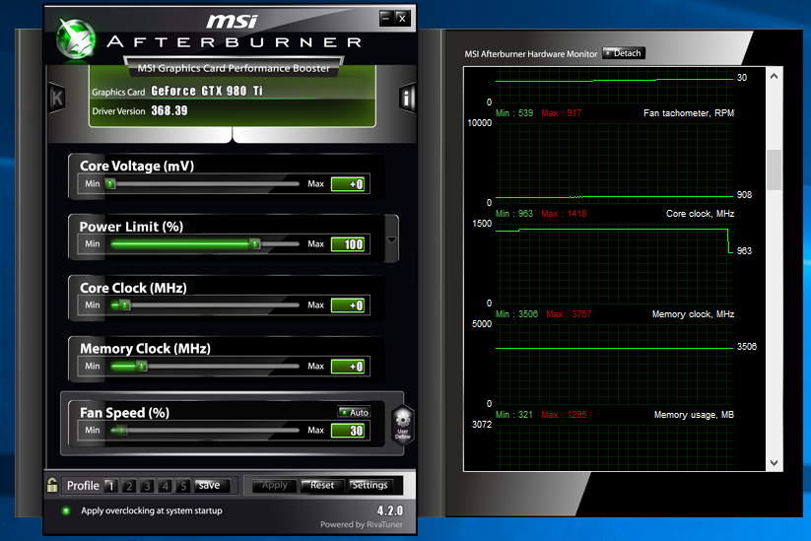
Task: Save the current profile
Action: pos(210,485)
